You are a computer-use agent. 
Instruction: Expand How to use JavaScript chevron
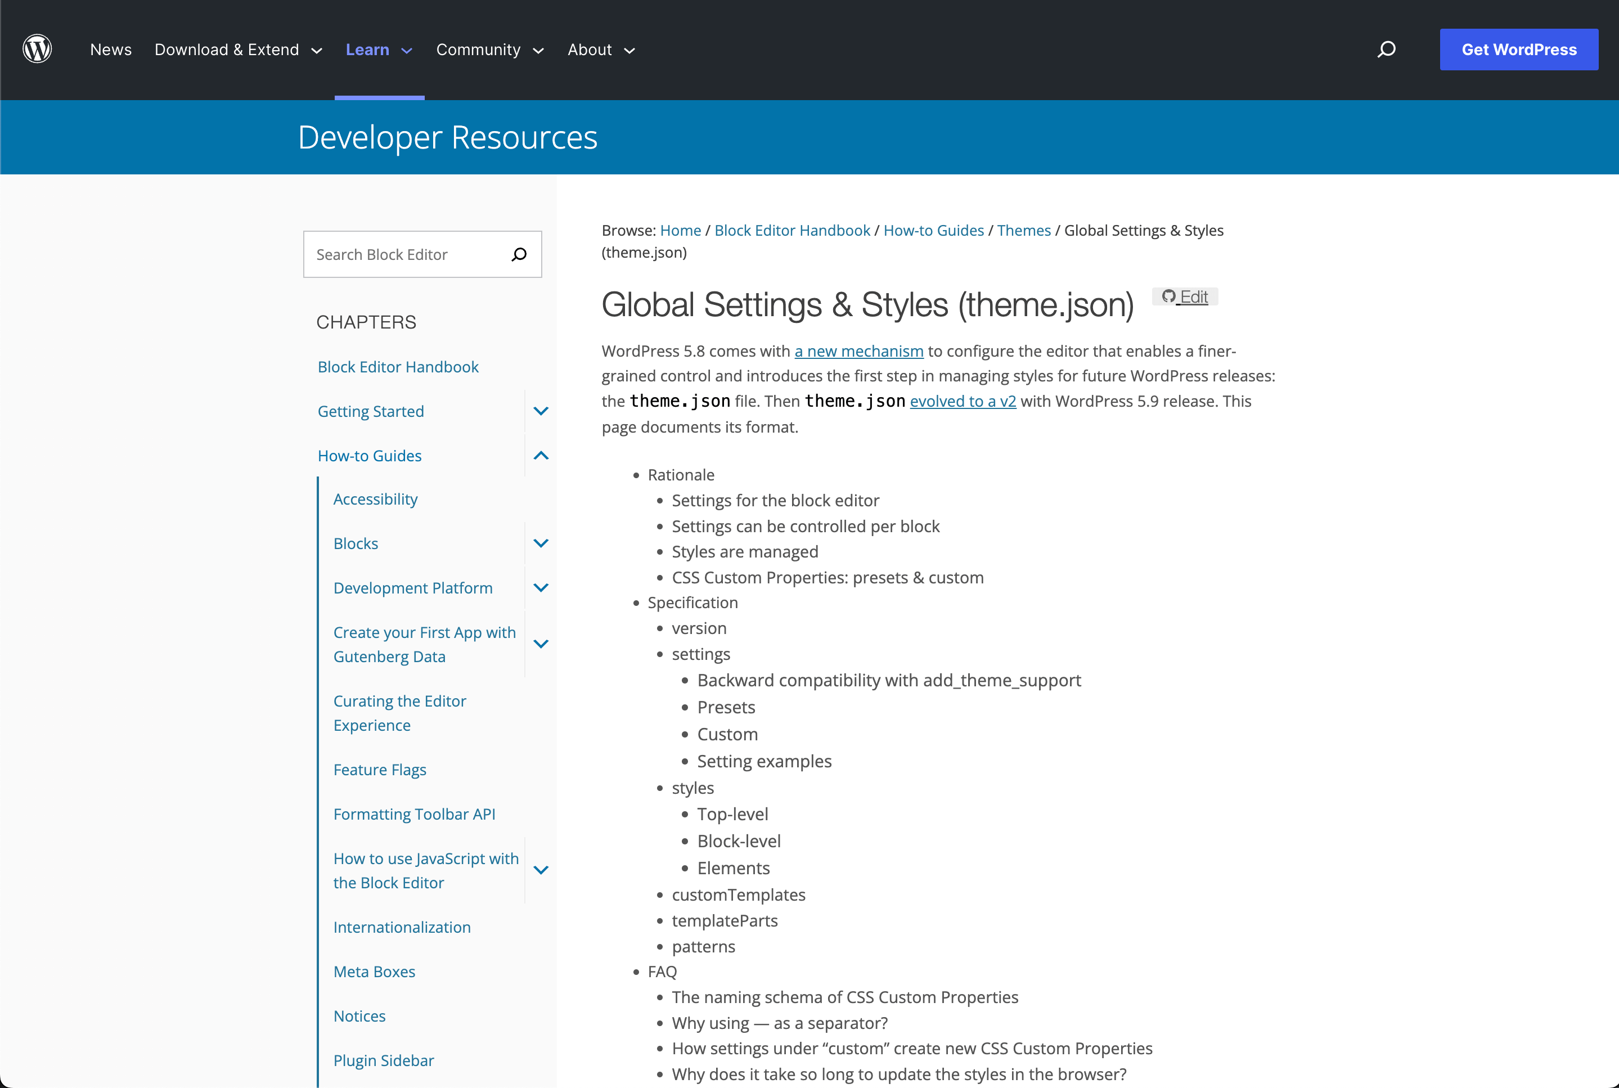point(541,870)
